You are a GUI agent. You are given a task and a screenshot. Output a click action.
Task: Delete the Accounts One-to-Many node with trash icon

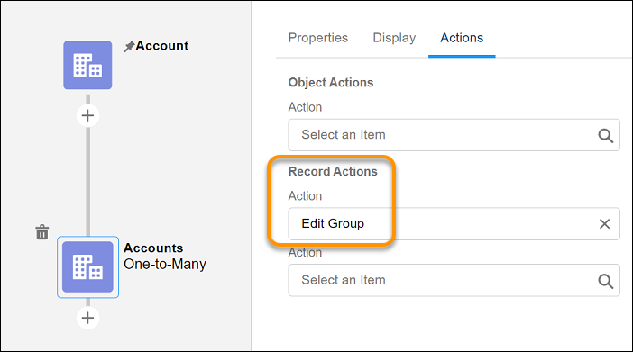tap(42, 232)
